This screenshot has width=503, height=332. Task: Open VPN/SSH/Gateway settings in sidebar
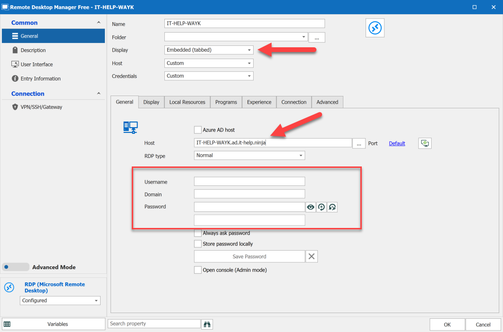click(x=41, y=107)
